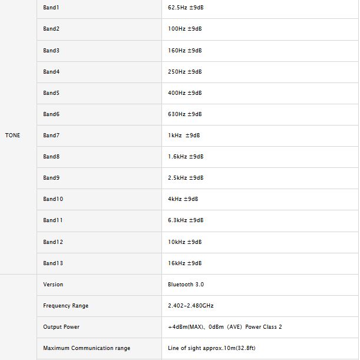Select the Output Power label
360x360 pixels.
(x=61, y=327)
